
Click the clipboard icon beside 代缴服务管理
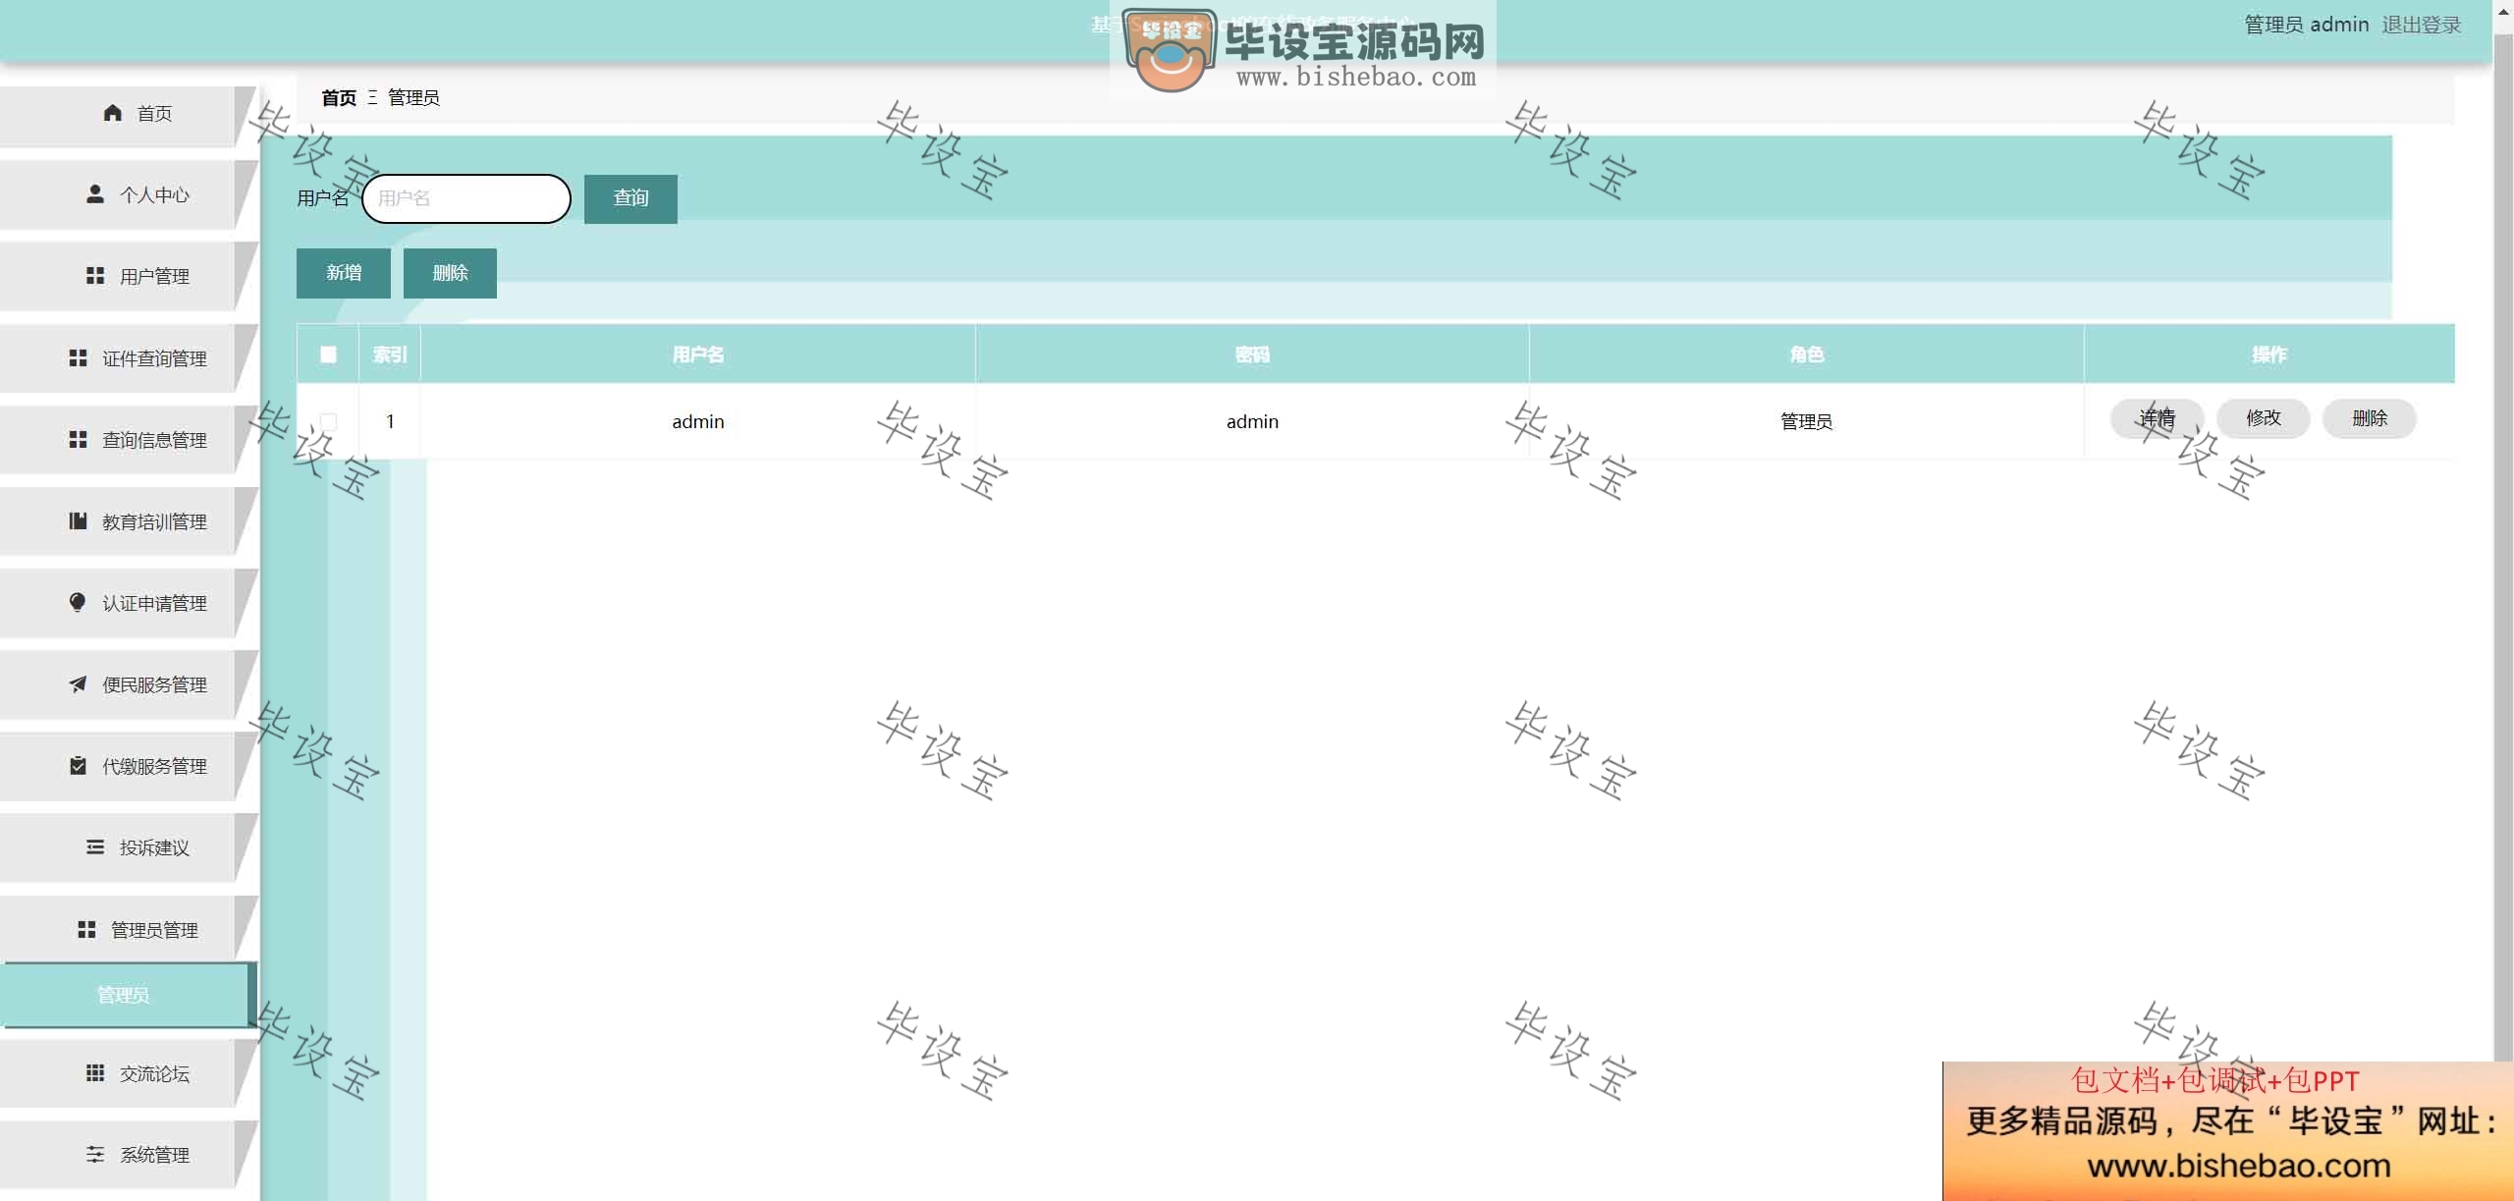click(x=79, y=765)
